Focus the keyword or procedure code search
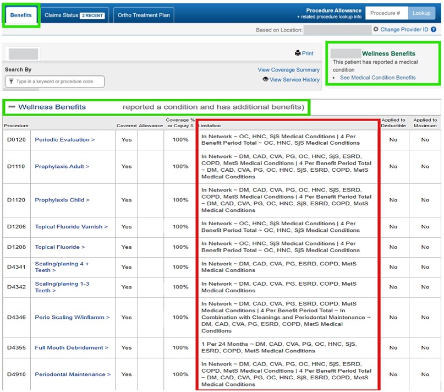Screen dimensions: 444x392 [58, 81]
